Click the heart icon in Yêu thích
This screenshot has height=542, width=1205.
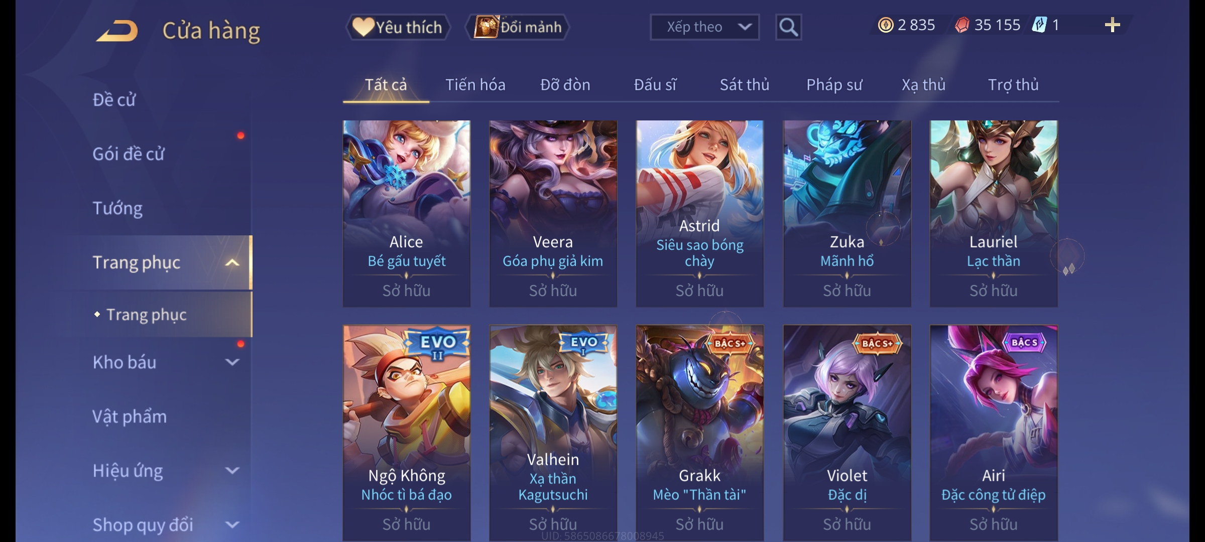(363, 27)
